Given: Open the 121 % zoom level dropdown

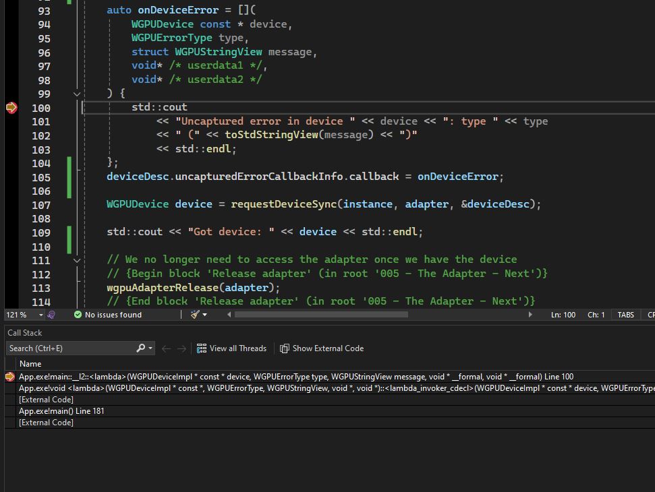Looking at the screenshot, I should tap(41, 315).
